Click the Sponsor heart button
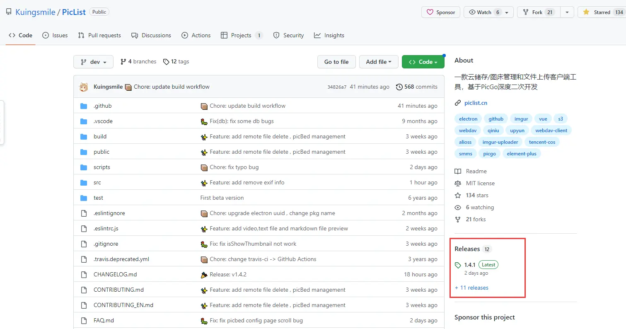The image size is (626, 329). [x=441, y=12]
